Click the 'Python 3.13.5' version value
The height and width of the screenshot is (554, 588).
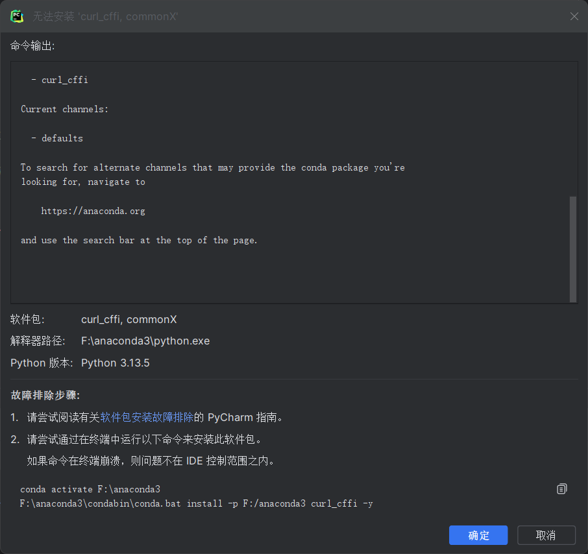point(115,363)
